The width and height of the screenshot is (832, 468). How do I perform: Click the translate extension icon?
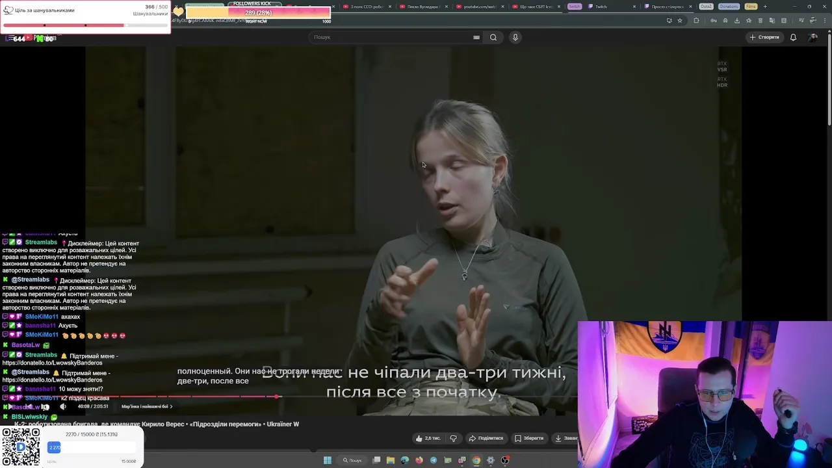pos(772,20)
